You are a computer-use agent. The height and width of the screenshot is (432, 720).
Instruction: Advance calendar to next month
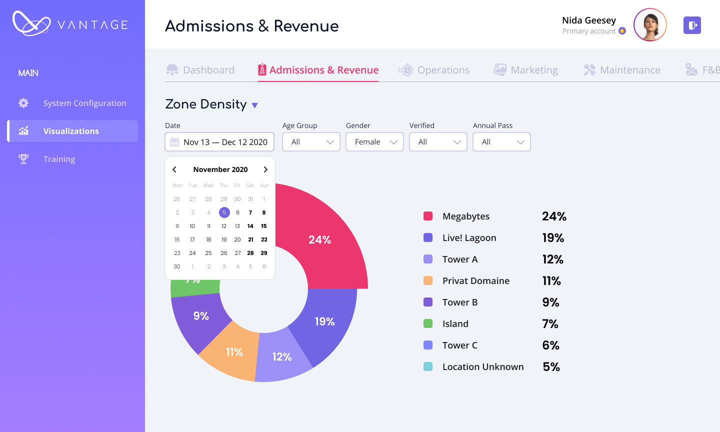click(265, 169)
